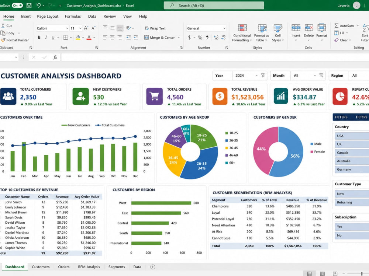This screenshot has width=369, height=276.
Task: Click the Wrap Text button
Action: pyautogui.click(x=155, y=28)
